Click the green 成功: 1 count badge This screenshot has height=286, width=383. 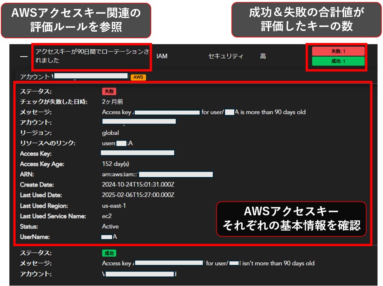pos(338,61)
